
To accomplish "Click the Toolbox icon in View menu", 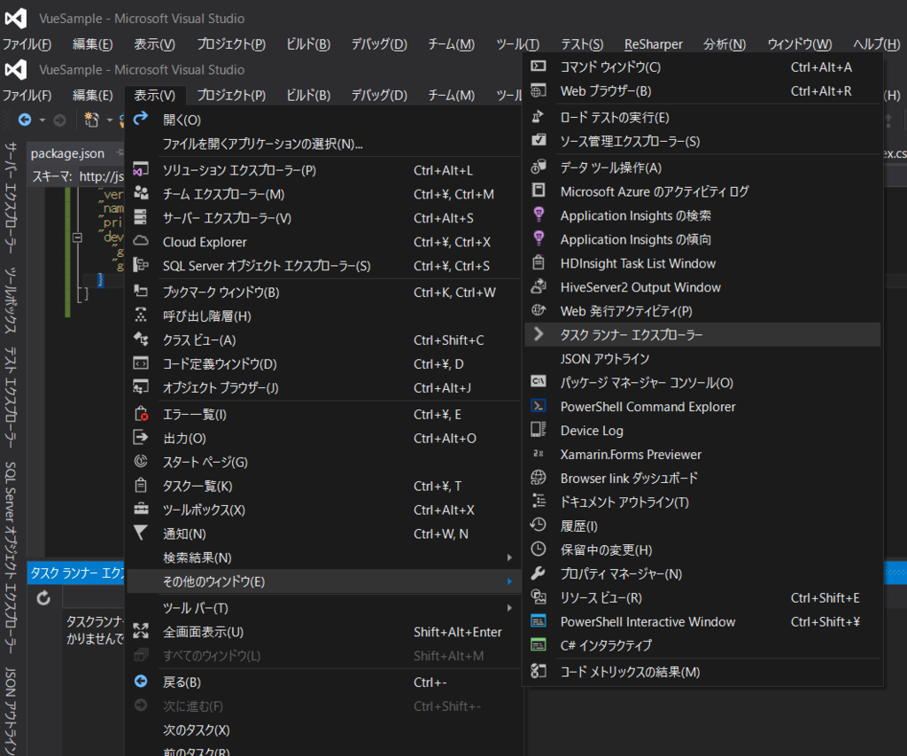I will pos(141,510).
